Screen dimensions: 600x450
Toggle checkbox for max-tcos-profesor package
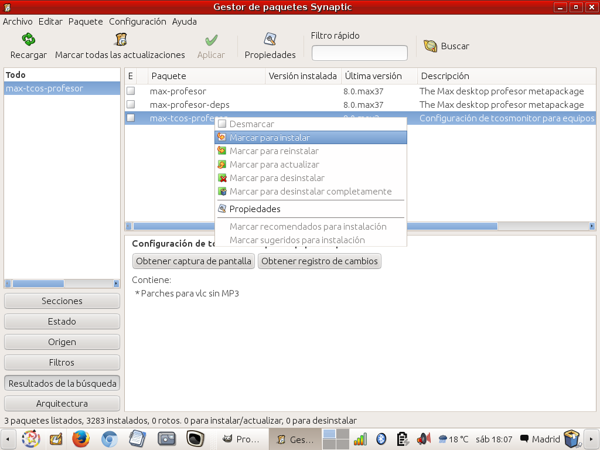coord(131,118)
